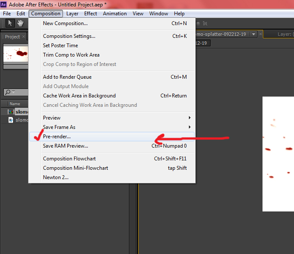Select the blood splatter project thumbnail
The image size is (294, 254).
(x=16, y=54)
